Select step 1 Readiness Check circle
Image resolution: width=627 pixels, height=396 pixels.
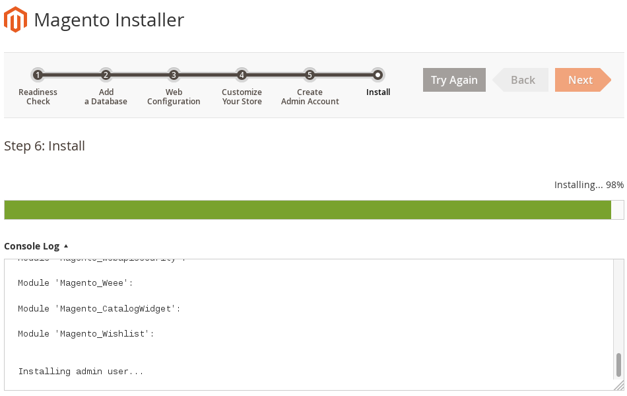tap(38, 75)
